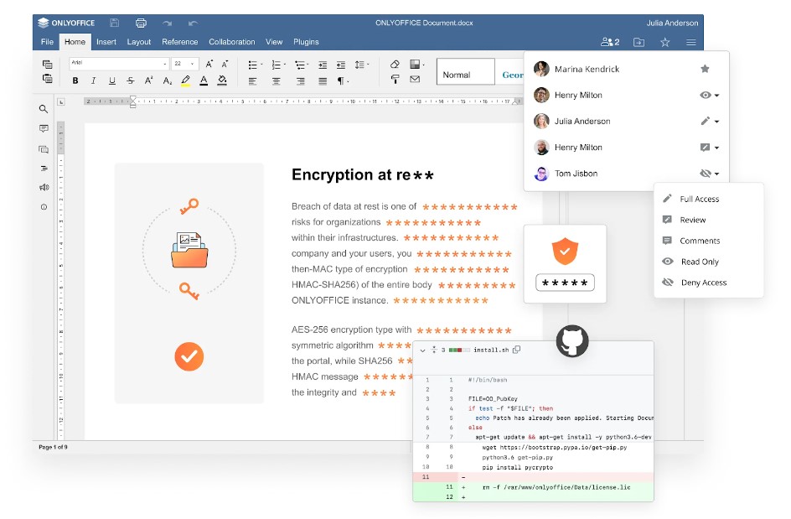Star Marina Kendrick in the collaborators list
This screenshot has height=519, width=791.
tap(705, 68)
